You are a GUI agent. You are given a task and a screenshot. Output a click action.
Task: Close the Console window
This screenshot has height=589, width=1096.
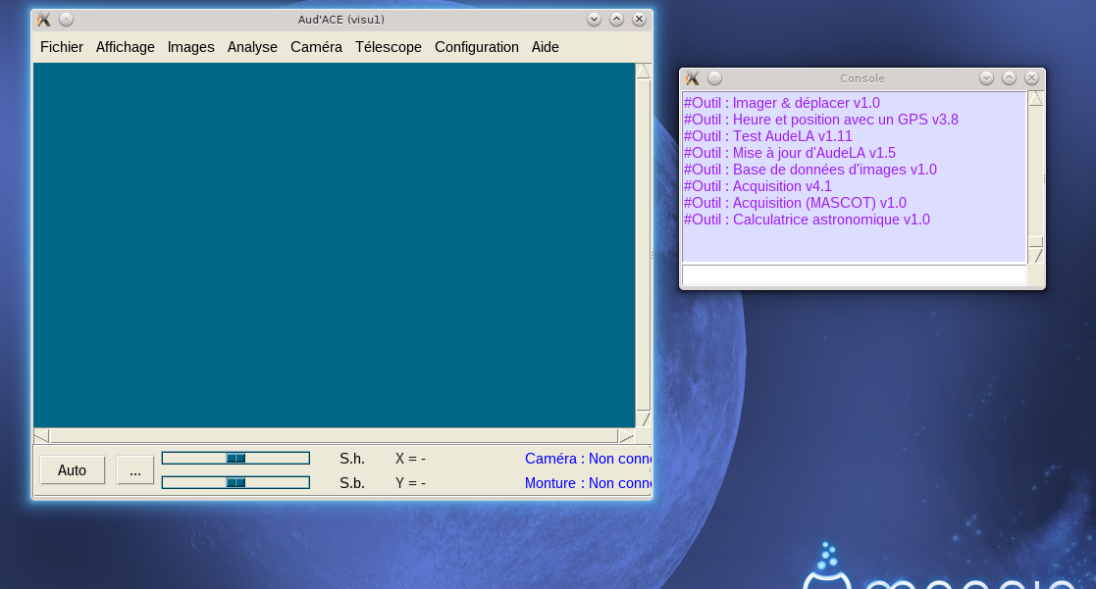coord(1031,78)
